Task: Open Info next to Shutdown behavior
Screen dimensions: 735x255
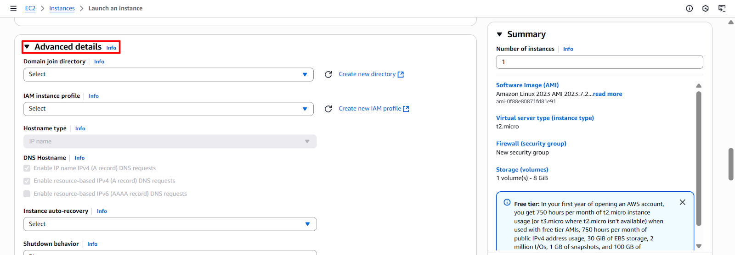Action: tap(92, 244)
